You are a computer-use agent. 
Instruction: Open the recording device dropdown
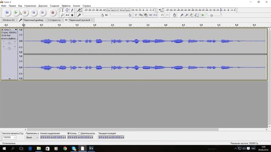pos(35,20)
